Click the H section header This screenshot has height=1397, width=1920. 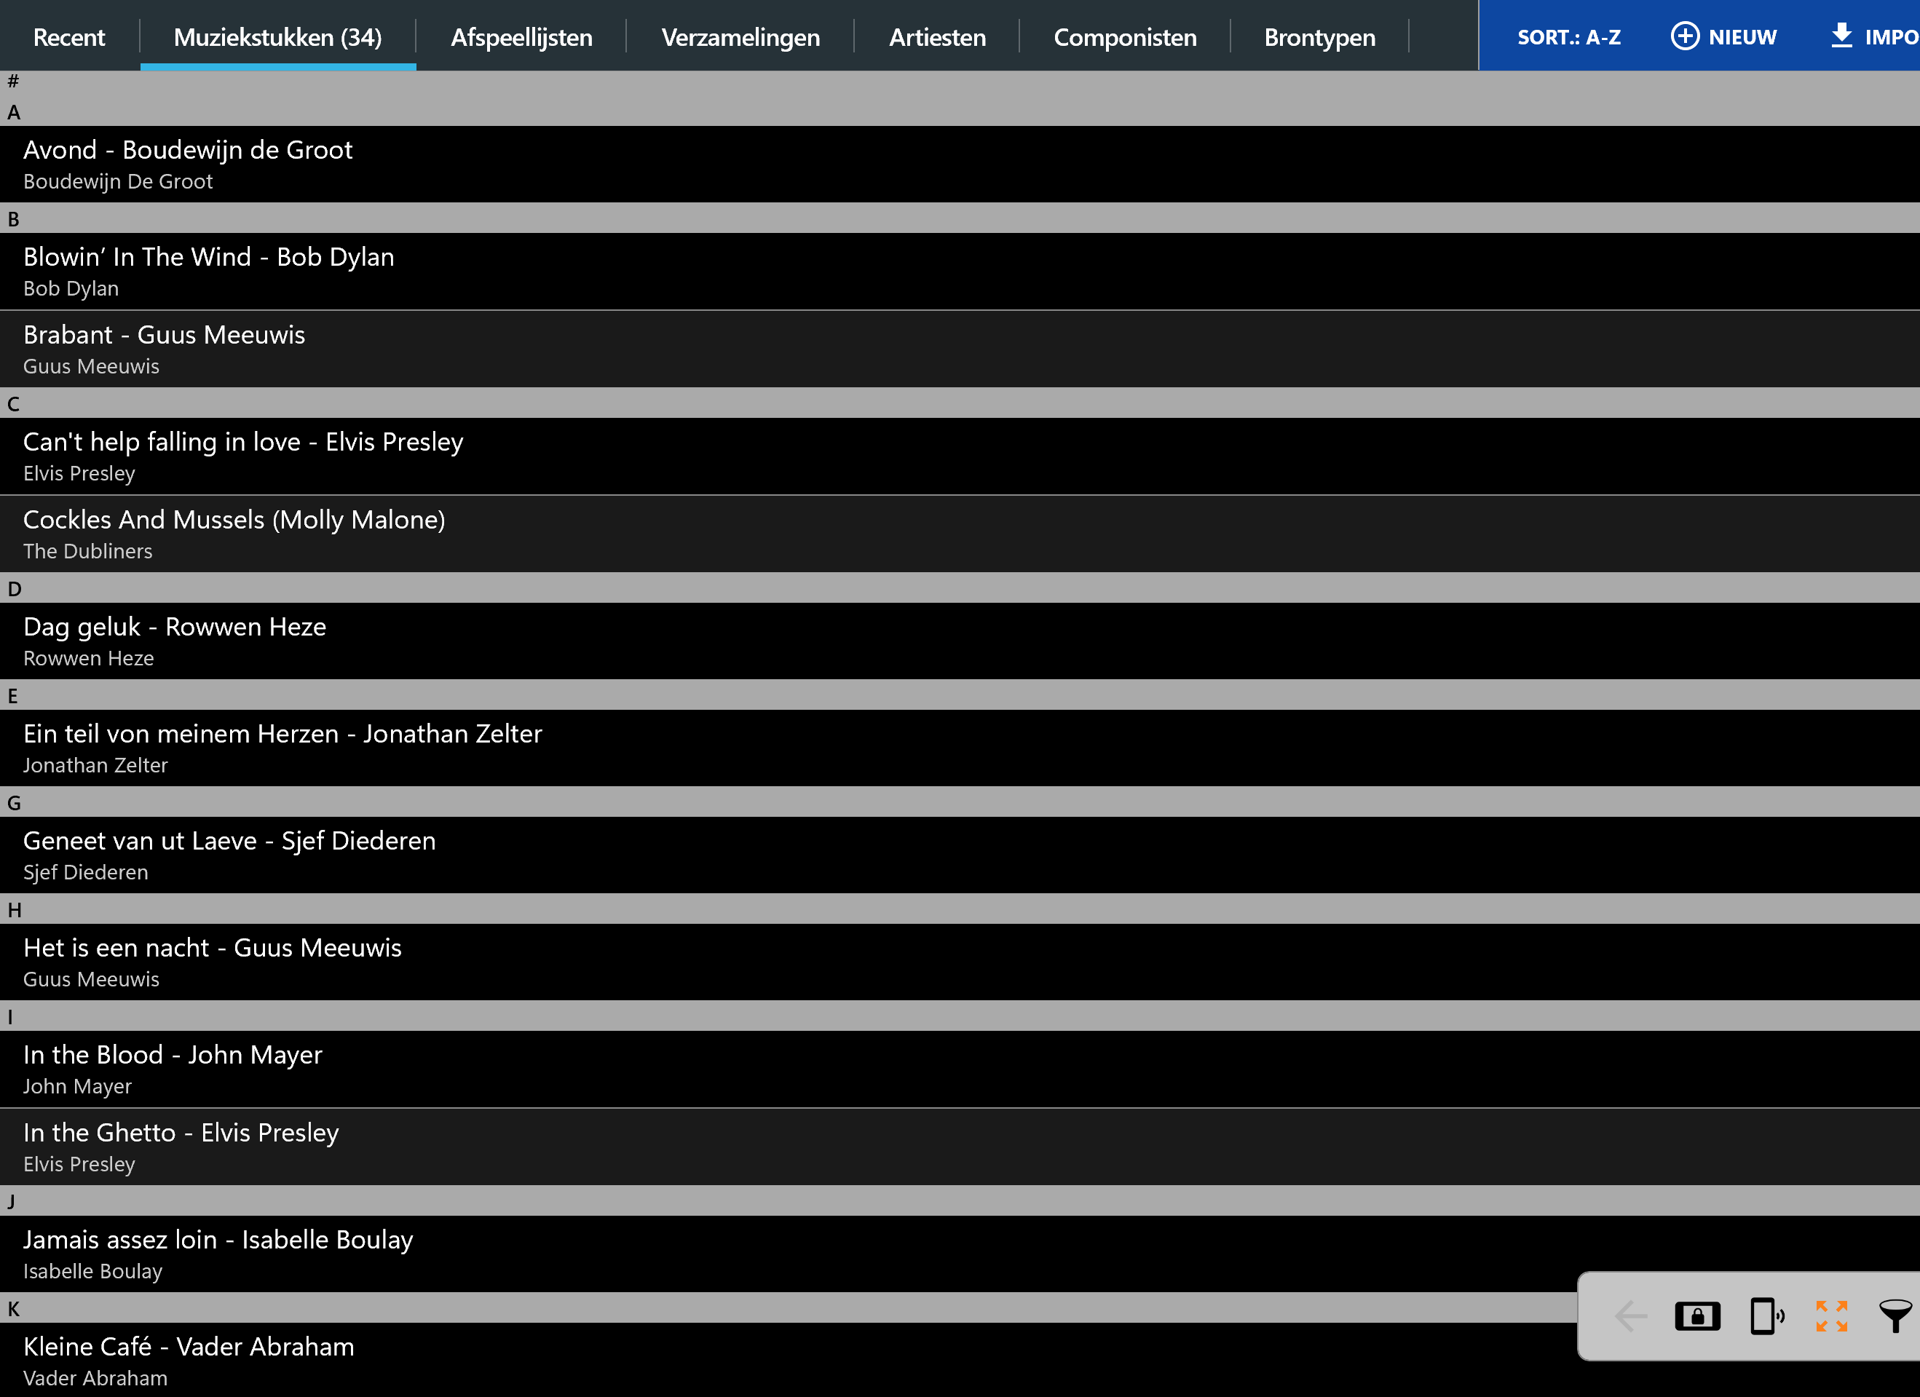(x=960, y=909)
